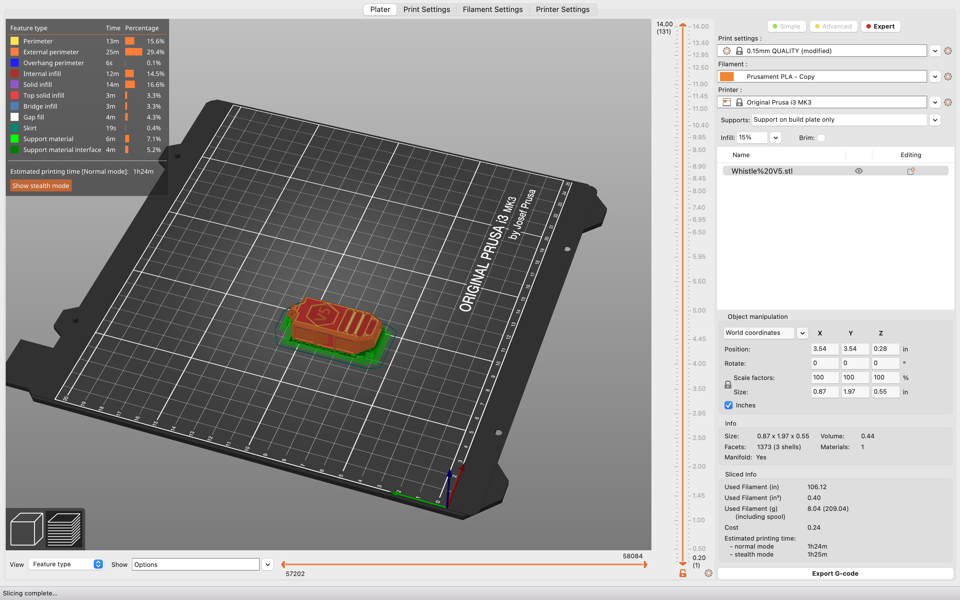Viewport: 960px width, 600px height.
Task: Click the Gap fill legend row
Action: point(87,117)
